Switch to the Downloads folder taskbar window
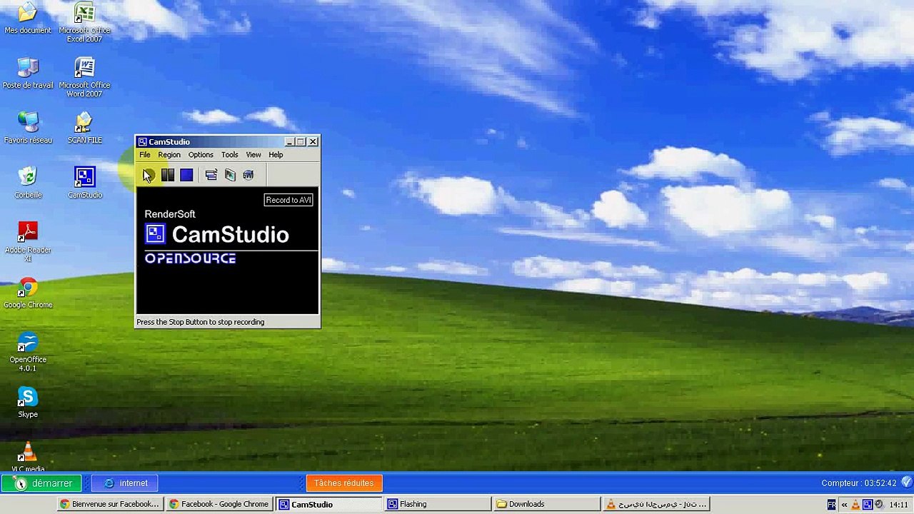 pos(546,504)
